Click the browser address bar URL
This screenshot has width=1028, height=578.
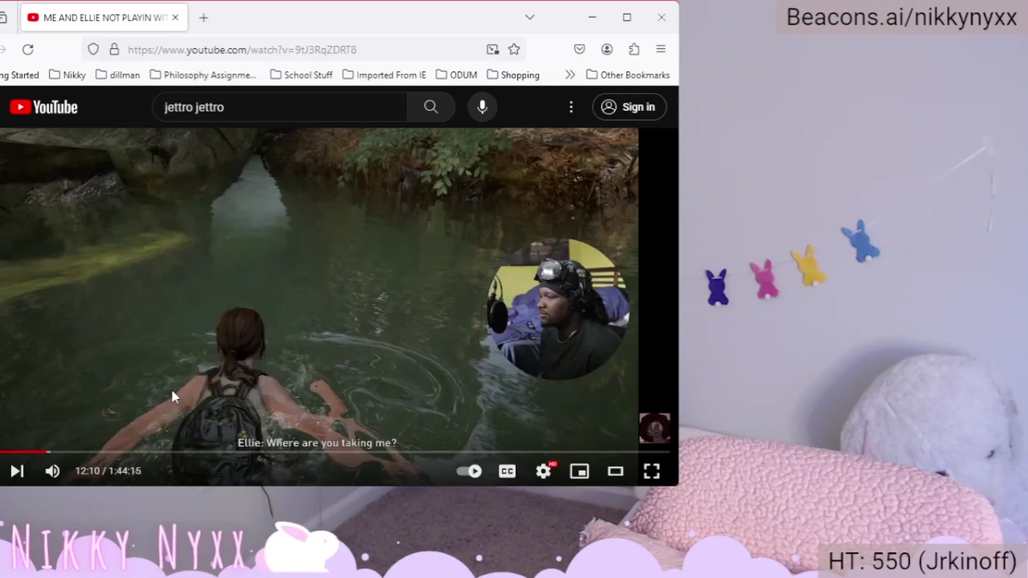click(x=242, y=50)
